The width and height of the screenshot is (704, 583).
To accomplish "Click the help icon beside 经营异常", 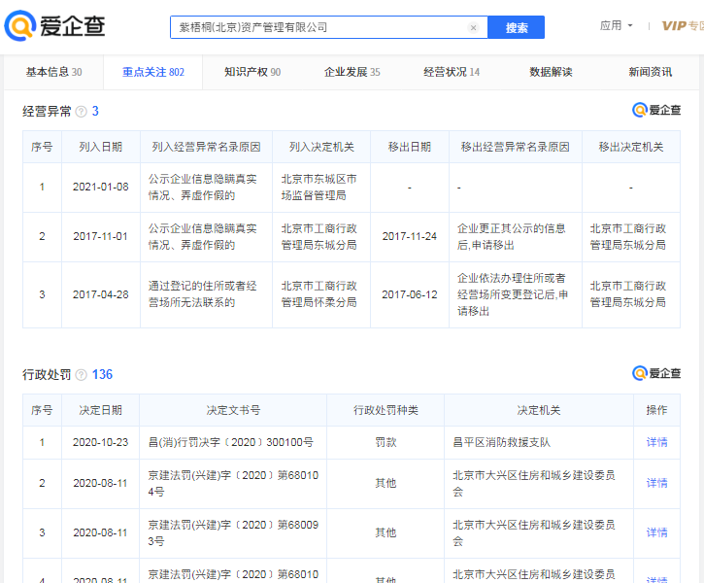I will [82, 112].
